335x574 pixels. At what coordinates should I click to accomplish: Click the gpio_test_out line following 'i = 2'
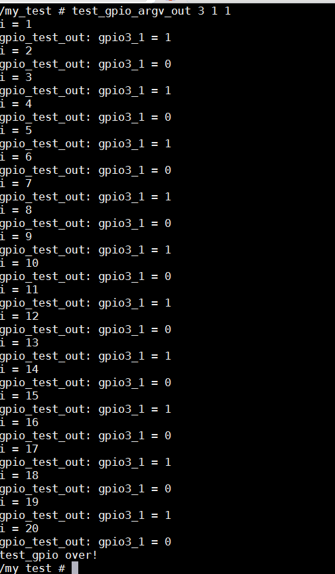coord(86,64)
